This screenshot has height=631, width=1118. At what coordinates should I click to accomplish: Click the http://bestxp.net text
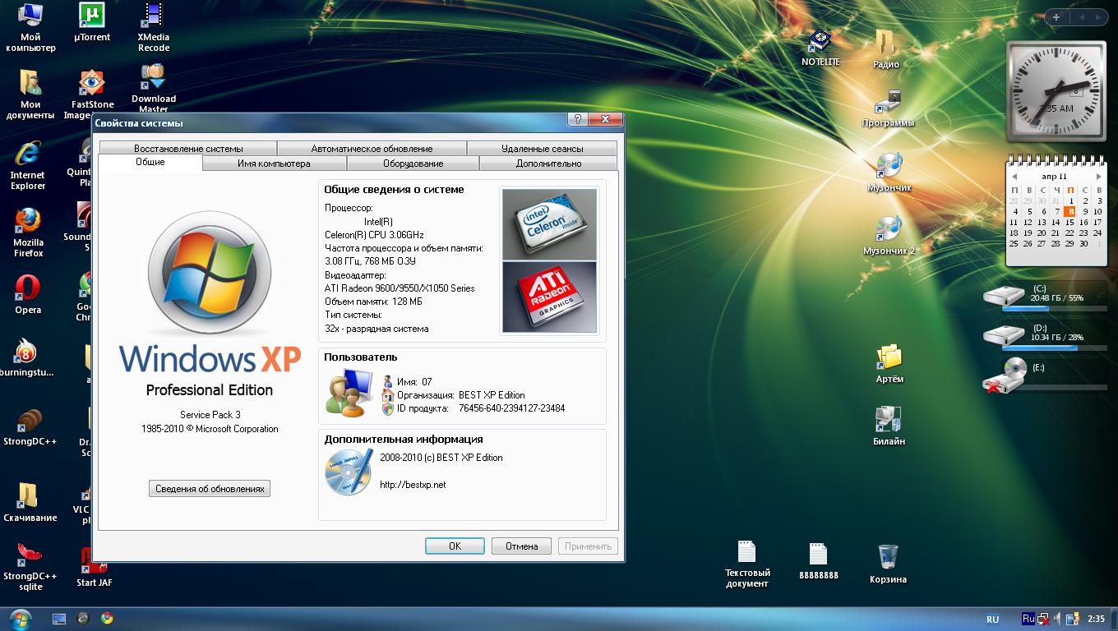[x=413, y=485]
